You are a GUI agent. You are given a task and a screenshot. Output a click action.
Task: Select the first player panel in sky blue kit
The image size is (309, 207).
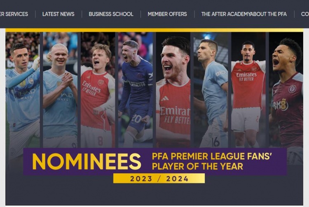click(23, 90)
